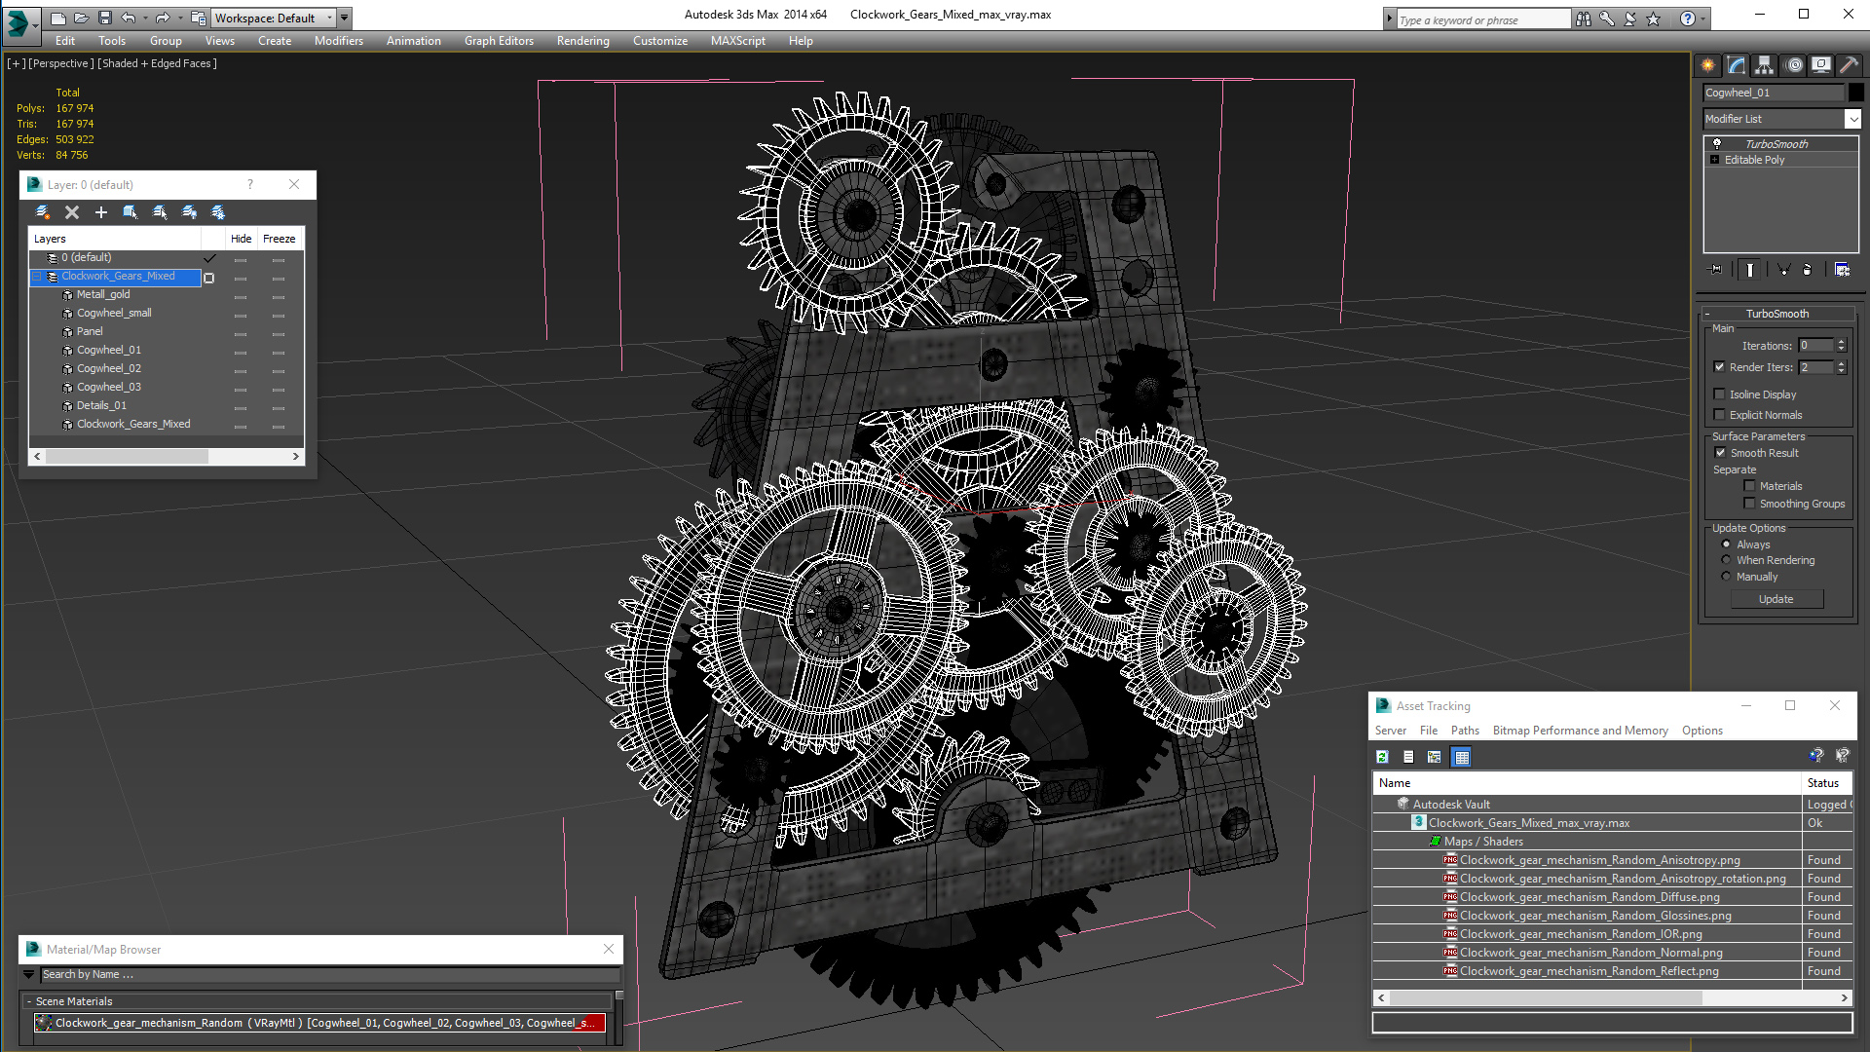Click Highlight Selected Objects' Layers icon

tap(160, 212)
